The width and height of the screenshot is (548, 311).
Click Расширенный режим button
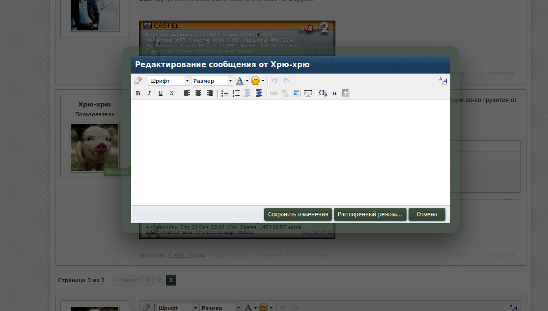click(370, 214)
